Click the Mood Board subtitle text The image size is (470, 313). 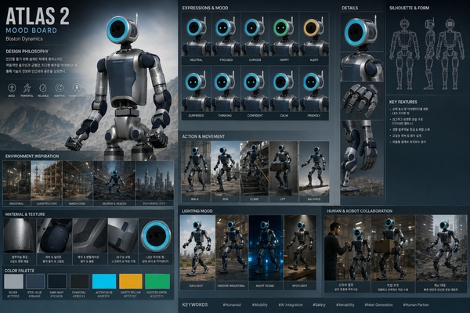tap(31, 31)
